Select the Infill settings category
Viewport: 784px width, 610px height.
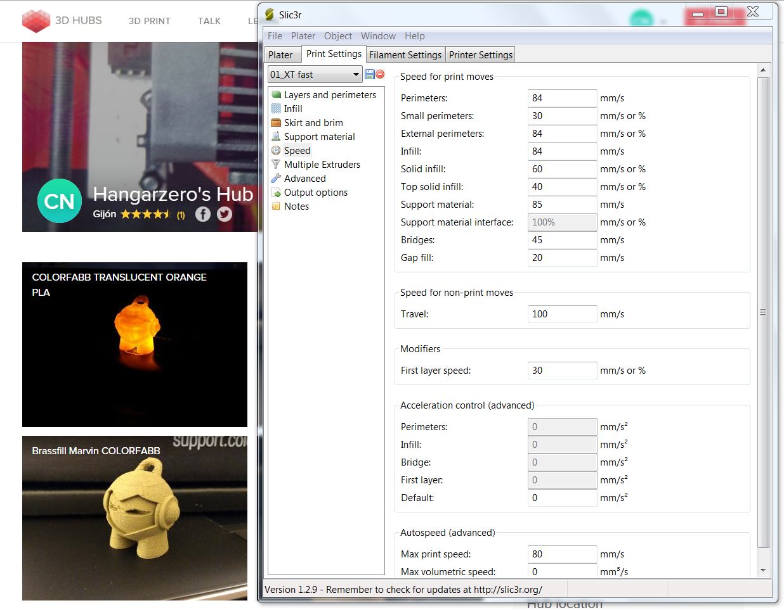point(292,109)
